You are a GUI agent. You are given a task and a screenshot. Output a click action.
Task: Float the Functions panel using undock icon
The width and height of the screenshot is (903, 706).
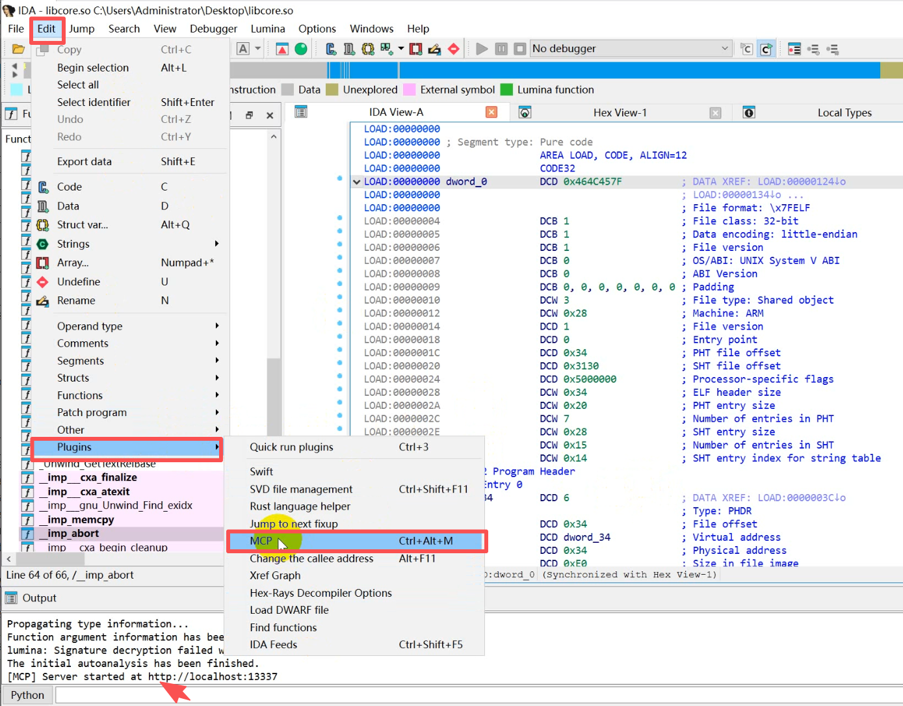(249, 115)
